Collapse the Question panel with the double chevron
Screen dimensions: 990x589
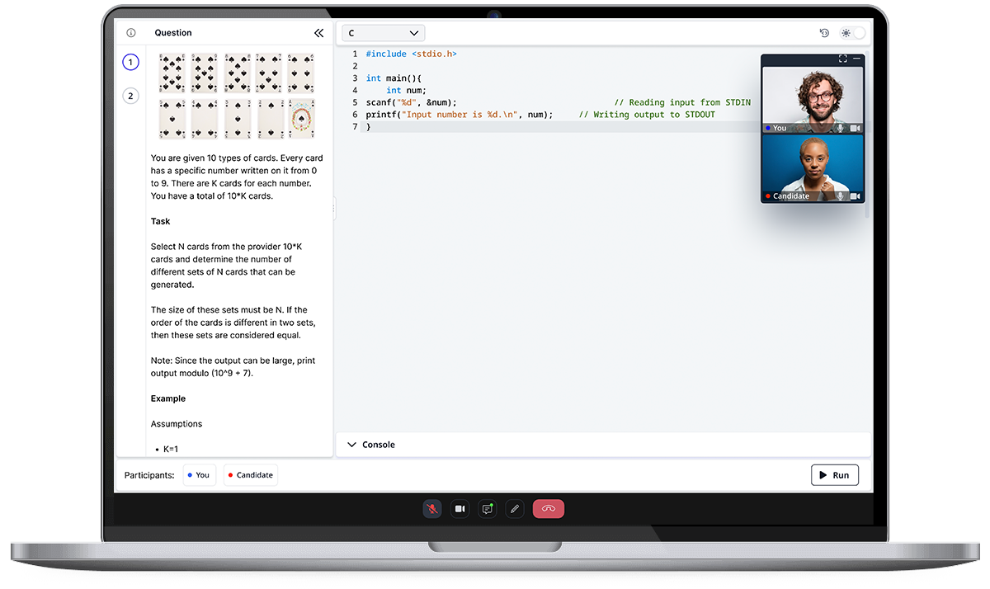click(318, 32)
